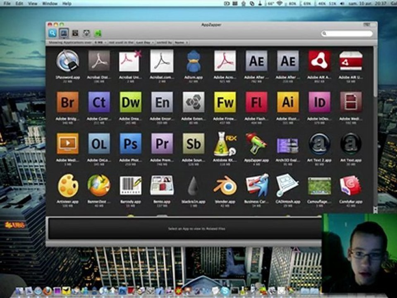Select the Archi3D app icon

coord(288,145)
